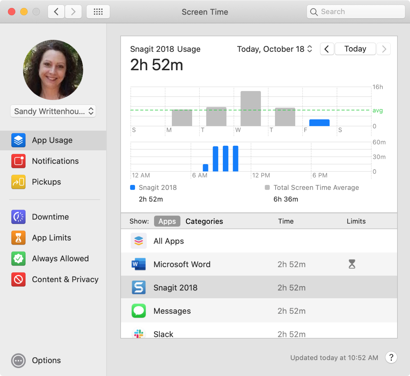Open App Limits settings
410x376 pixels.
coord(51,238)
